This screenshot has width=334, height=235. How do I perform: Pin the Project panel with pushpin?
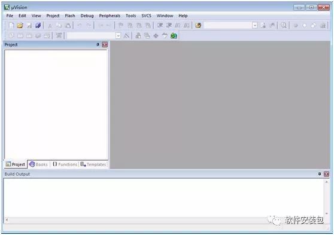tap(98, 44)
